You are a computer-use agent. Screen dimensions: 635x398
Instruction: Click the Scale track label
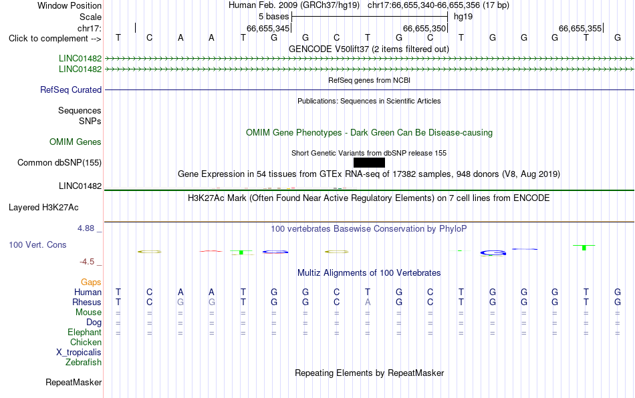pyautogui.click(x=90, y=17)
